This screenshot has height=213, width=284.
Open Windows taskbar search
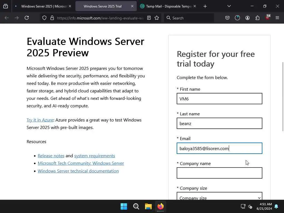point(136,206)
